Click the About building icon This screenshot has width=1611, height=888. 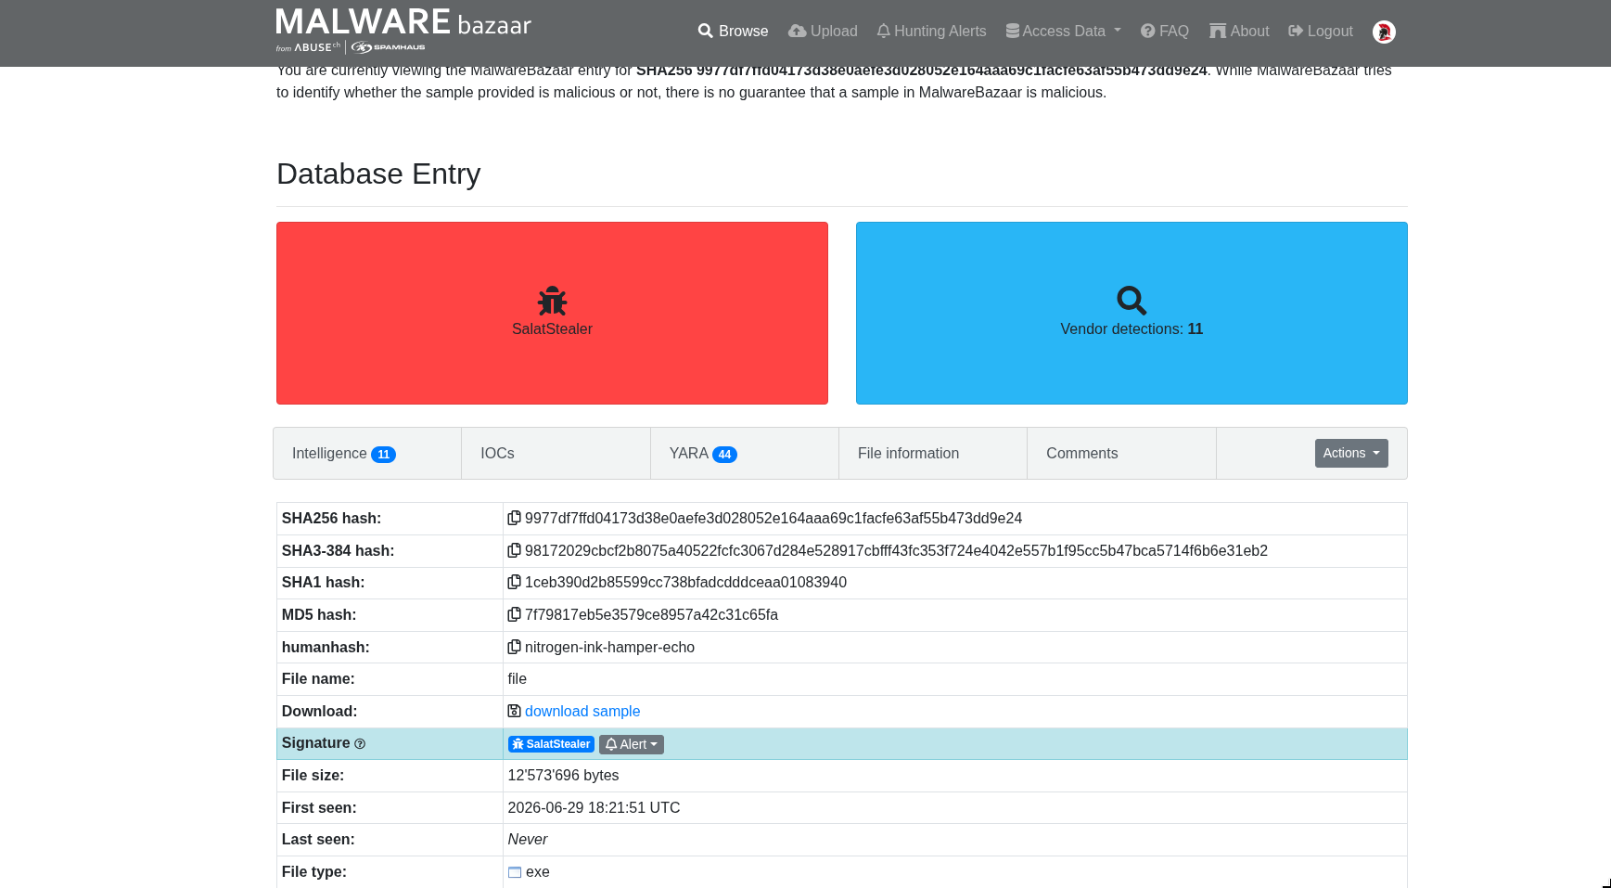click(x=1218, y=31)
